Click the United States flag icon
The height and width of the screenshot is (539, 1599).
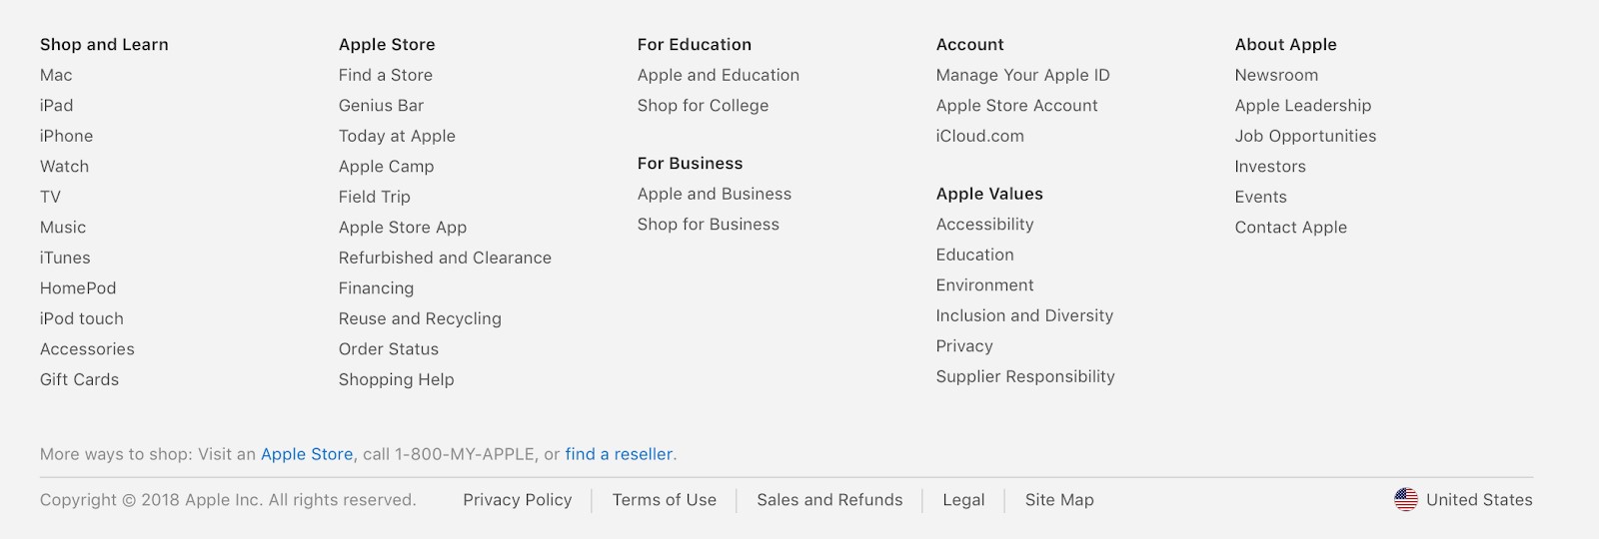coord(1405,500)
